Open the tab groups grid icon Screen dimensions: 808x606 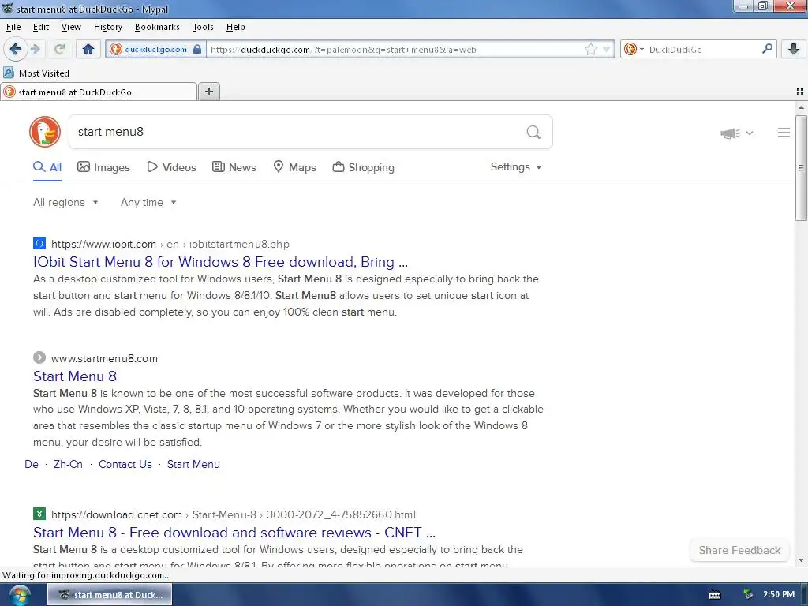[800, 92]
